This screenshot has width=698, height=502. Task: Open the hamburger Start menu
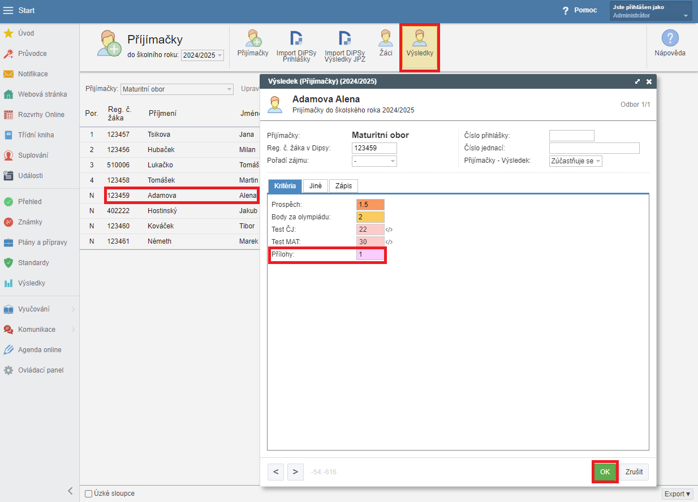point(8,11)
